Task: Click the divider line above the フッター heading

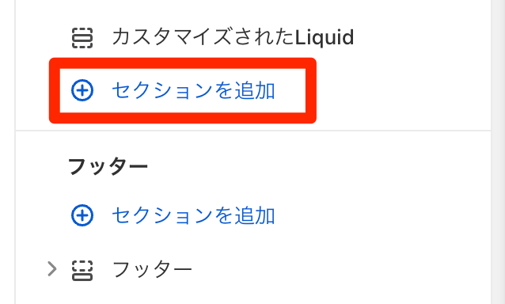Action: pyautogui.click(x=253, y=131)
